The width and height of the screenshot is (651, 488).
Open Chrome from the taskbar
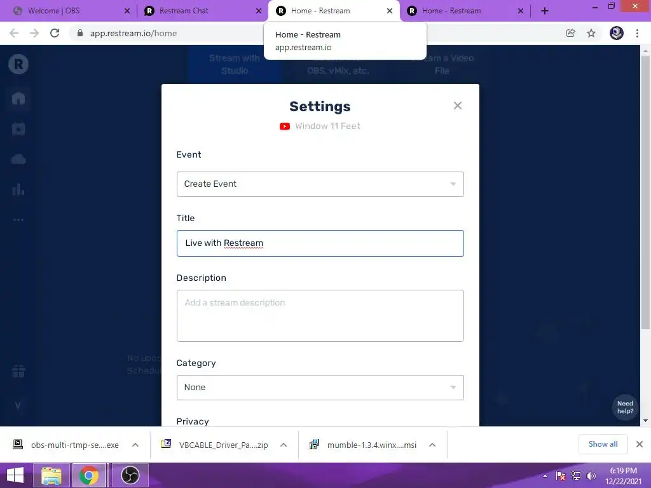click(x=88, y=475)
